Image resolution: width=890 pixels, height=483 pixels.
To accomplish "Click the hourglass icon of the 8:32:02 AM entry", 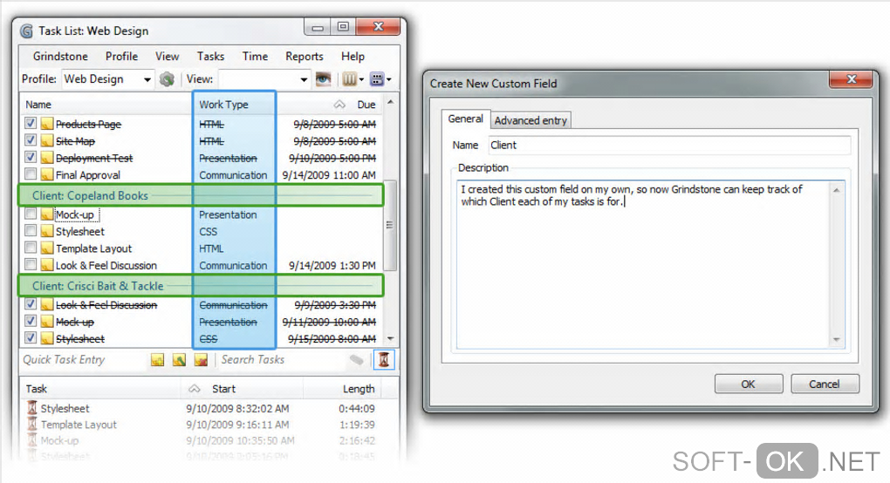I will (x=32, y=408).
